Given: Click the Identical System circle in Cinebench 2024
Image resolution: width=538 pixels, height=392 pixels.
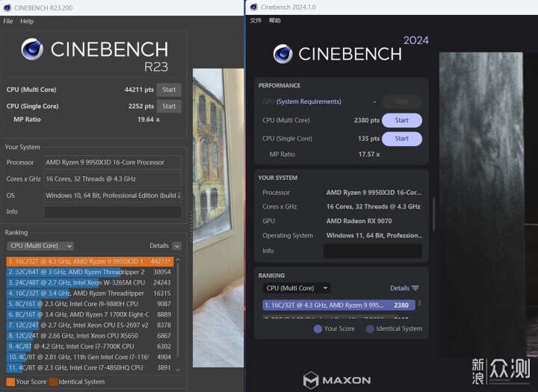Looking at the screenshot, I should coord(370,329).
